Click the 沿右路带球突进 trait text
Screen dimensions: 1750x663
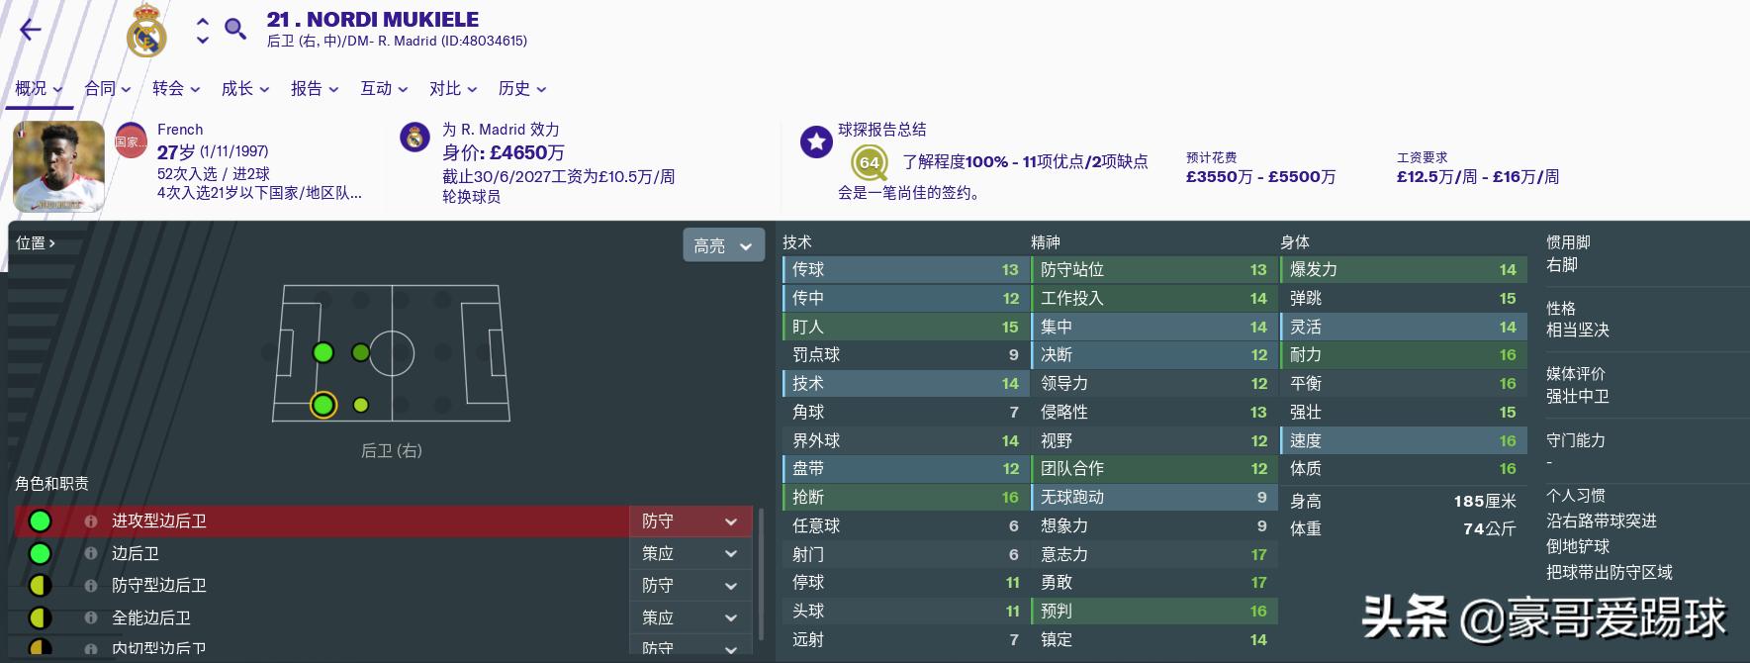1602,521
